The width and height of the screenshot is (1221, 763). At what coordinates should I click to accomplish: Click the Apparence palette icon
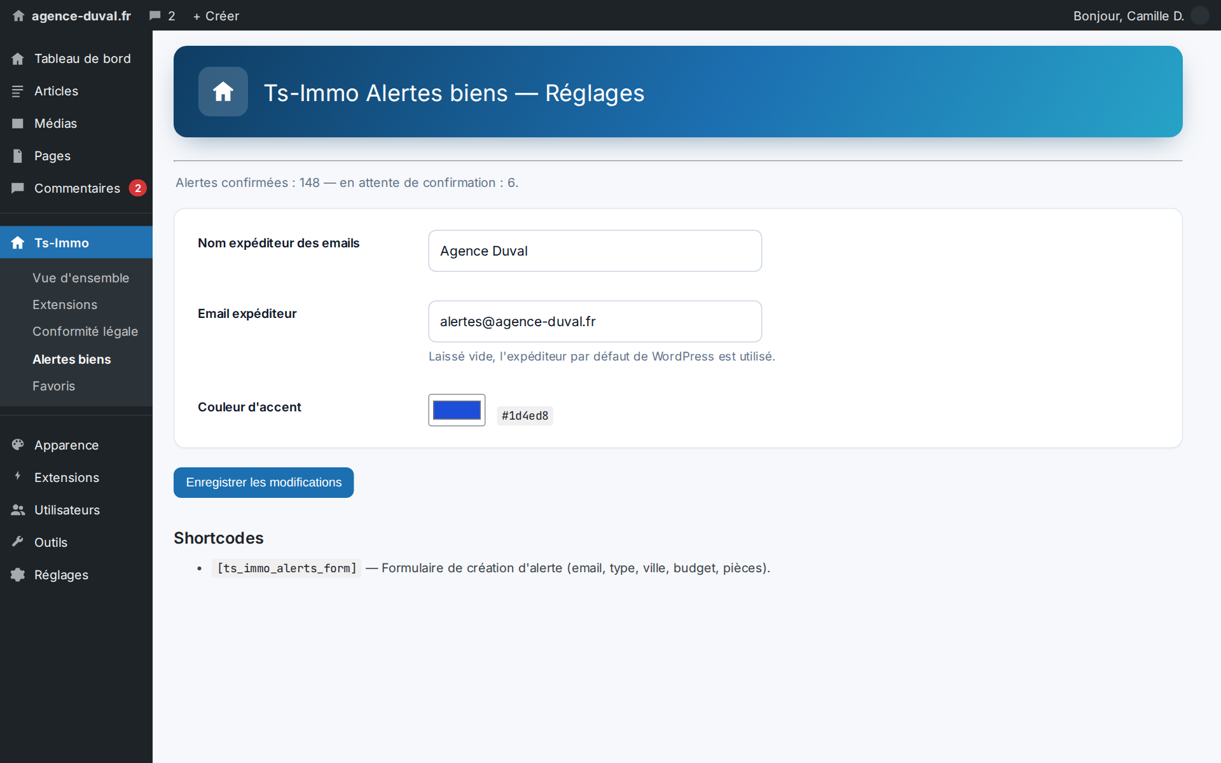(x=18, y=445)
